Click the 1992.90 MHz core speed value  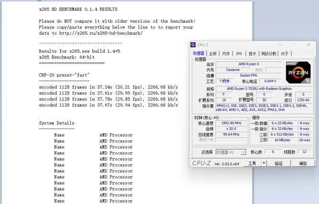click(231, 123)
